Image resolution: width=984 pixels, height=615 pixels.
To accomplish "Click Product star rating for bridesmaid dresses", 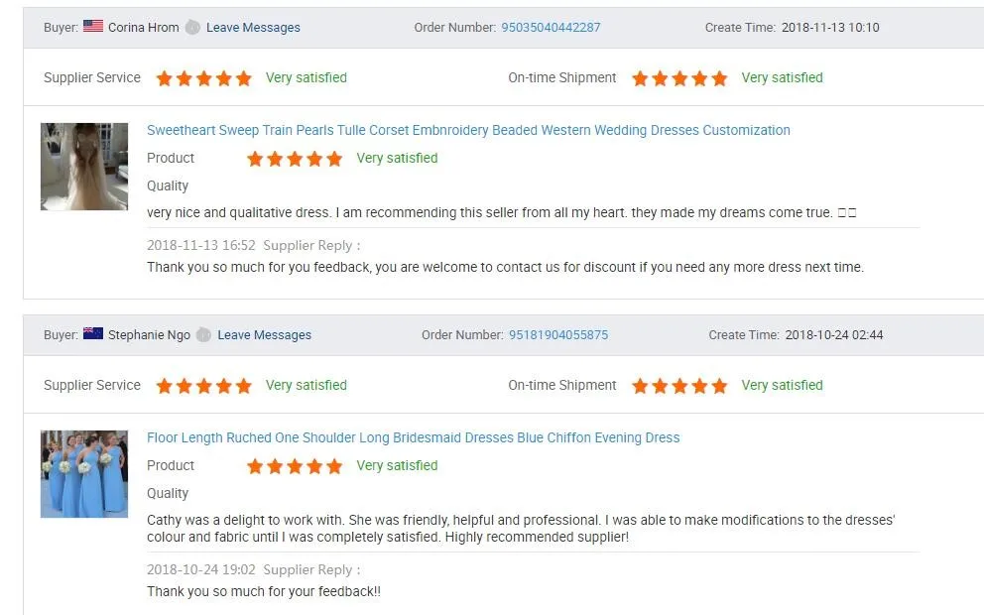I will coord(295,466).
